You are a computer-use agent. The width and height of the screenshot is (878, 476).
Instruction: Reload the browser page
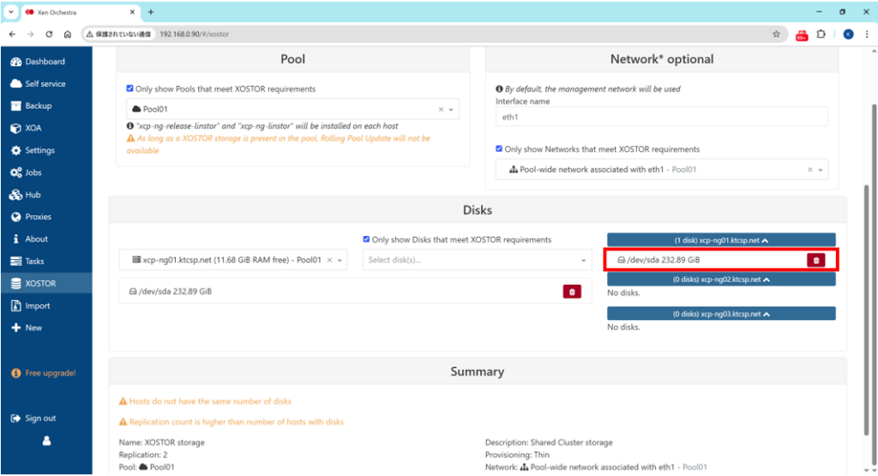[49, 34]
